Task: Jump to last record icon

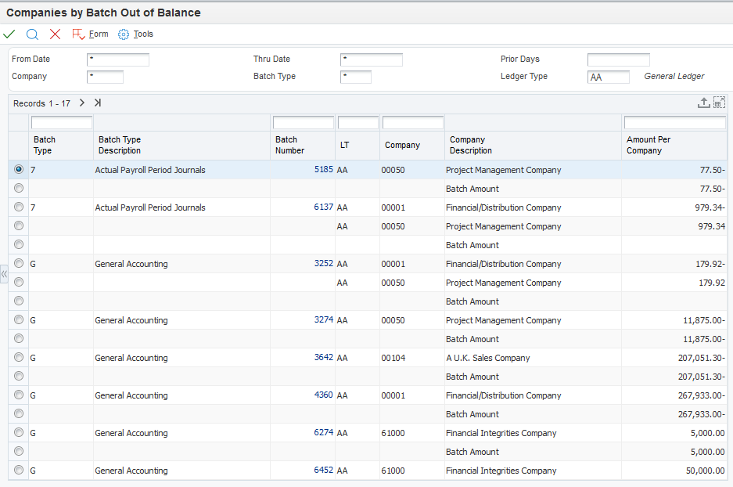Action: pos(98,103)
